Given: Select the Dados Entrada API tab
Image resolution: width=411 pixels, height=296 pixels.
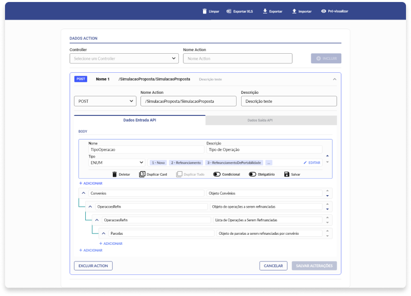Looking at the screenshot, I should [x=140, y=120].
